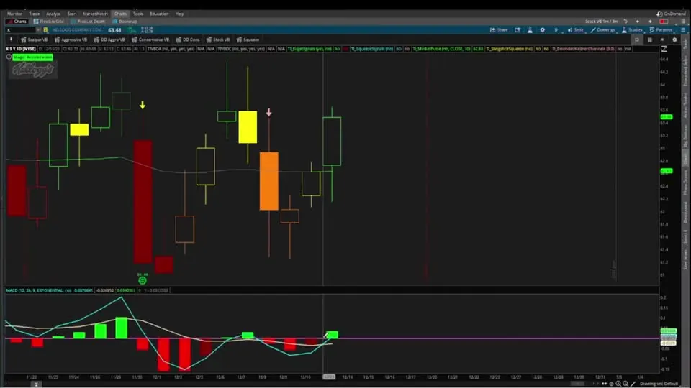Open chart settings gear in blue toolbar
Screen dimensions: 691x388
click(x=543, y=30)
